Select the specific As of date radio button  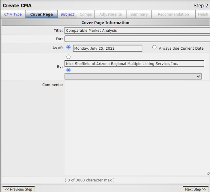(x=68, y=47)
